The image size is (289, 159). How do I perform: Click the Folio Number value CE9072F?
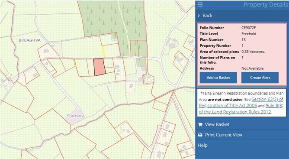pos(249,28)
